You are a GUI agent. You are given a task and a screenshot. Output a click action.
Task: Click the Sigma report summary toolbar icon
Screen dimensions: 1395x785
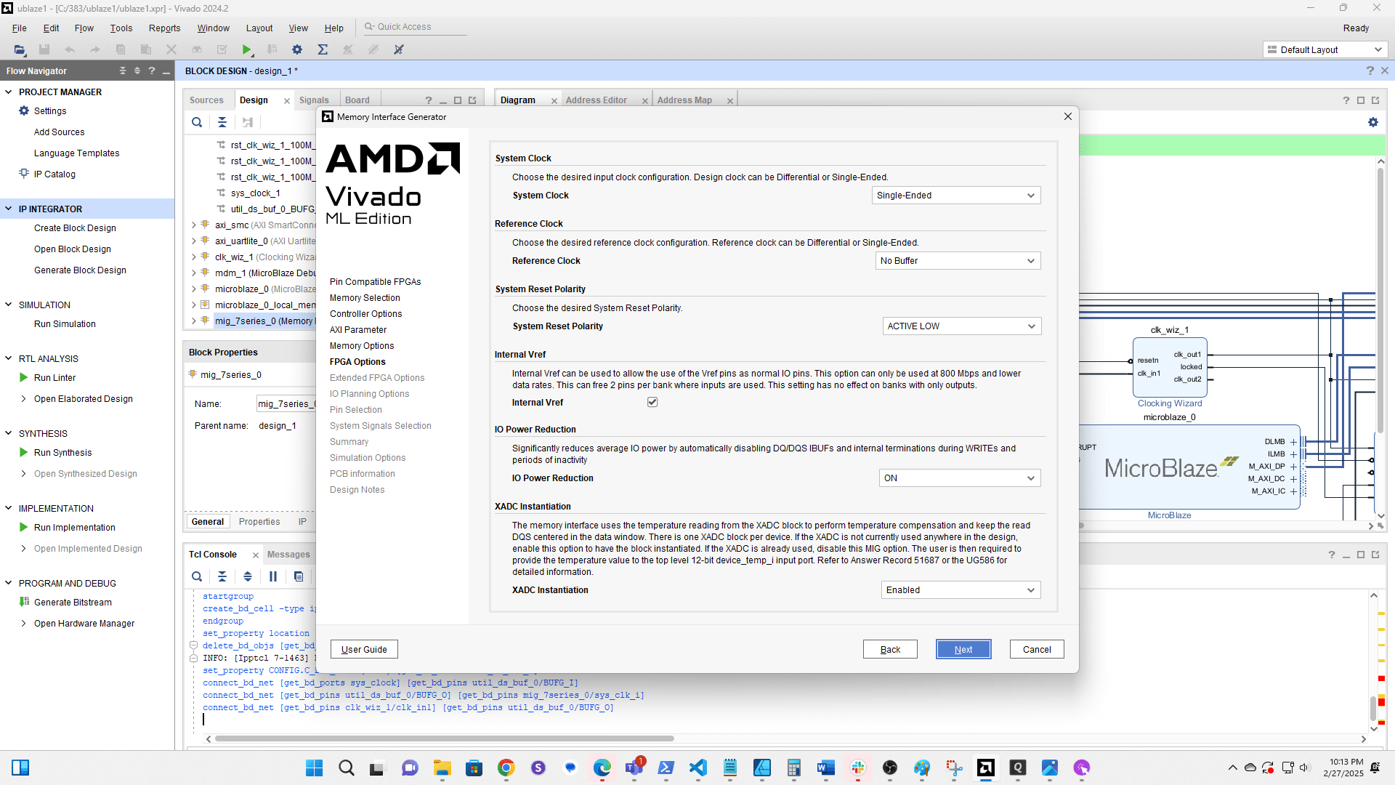tap(323, 49)
